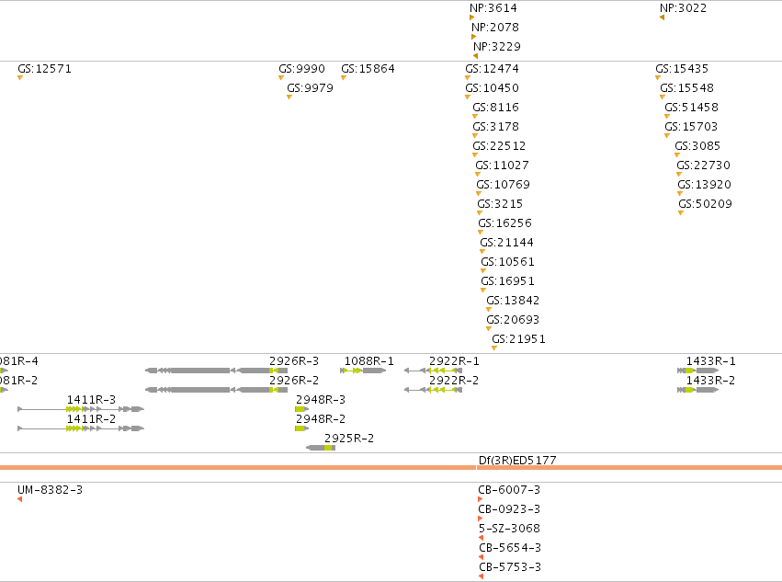Click the 2925R-2 transcript glyph
Image resolution: width=782 pixels, height=582 pixels.
[321, 448]
